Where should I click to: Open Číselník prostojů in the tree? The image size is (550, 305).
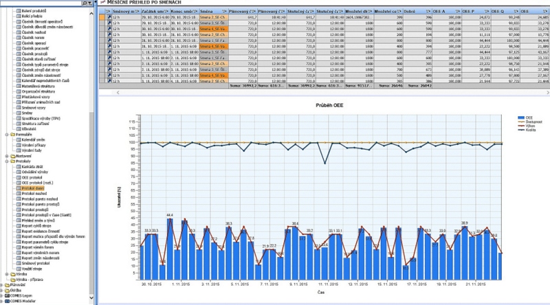(x=35, y=54)
